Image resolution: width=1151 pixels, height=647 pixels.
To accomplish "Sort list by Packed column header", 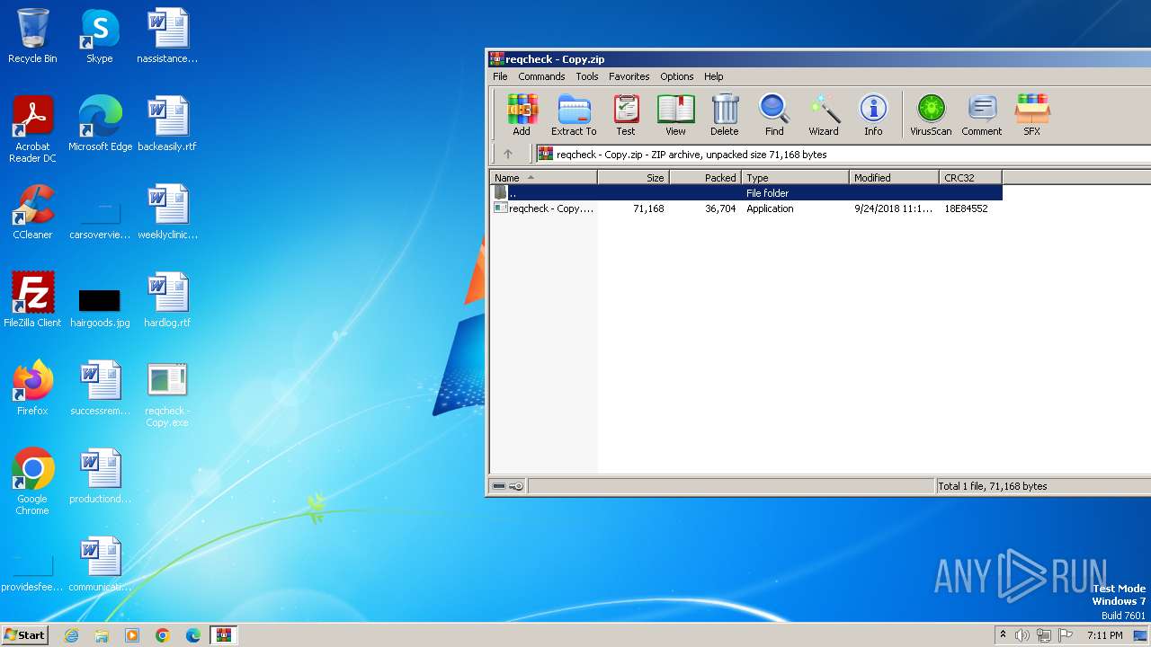I will pos(705,178).
